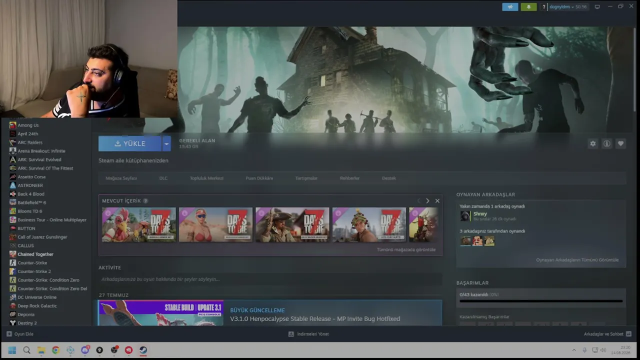Click Oyun Ekle add game button
This screenshot has height=360, width=640.
20,334
